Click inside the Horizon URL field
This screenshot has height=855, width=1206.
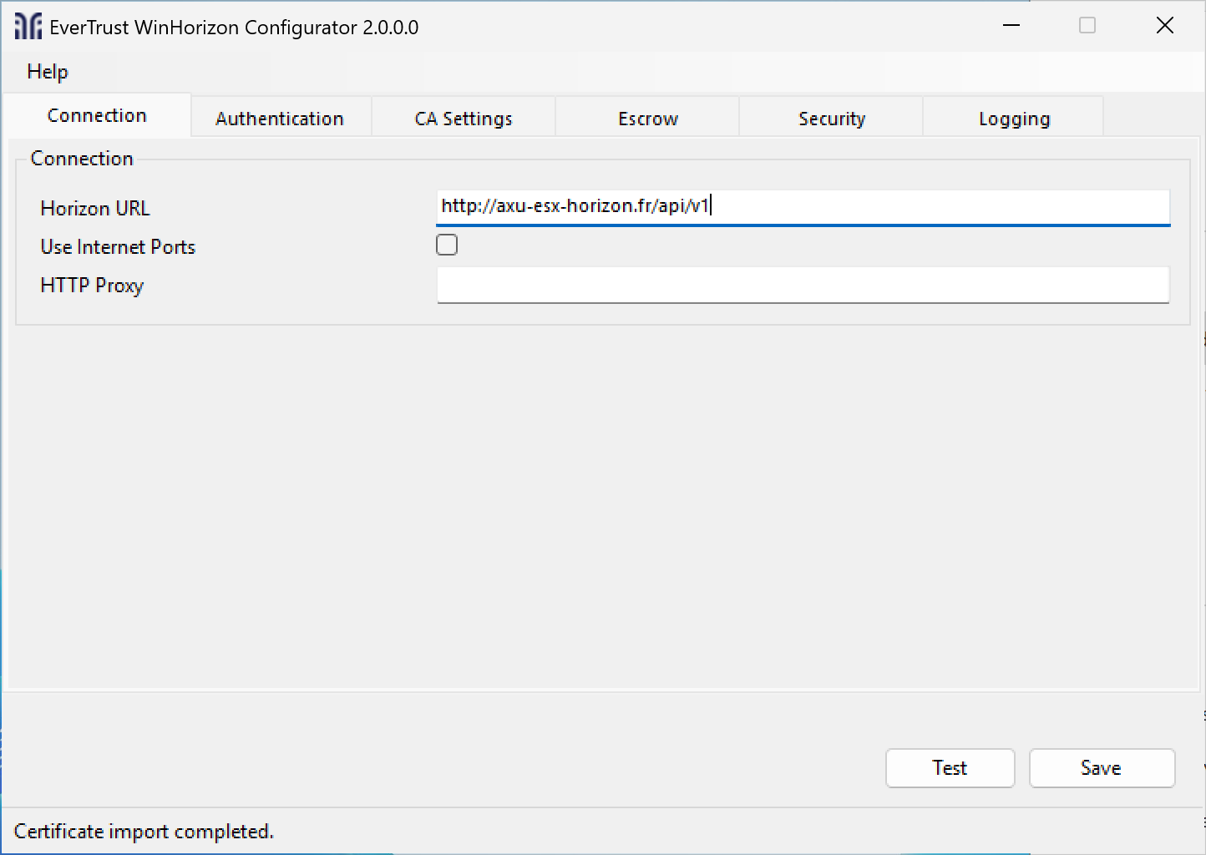(802, 206)
